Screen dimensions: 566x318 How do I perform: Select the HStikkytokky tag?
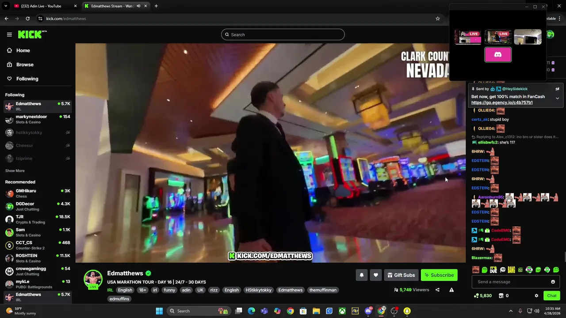point(258,290)
